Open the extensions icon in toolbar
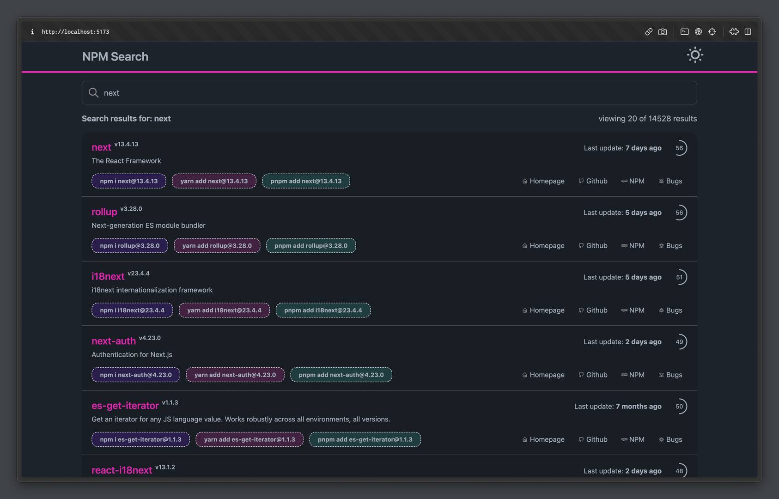This screenshot has height=499, width=779. click(x=734, y=32)
